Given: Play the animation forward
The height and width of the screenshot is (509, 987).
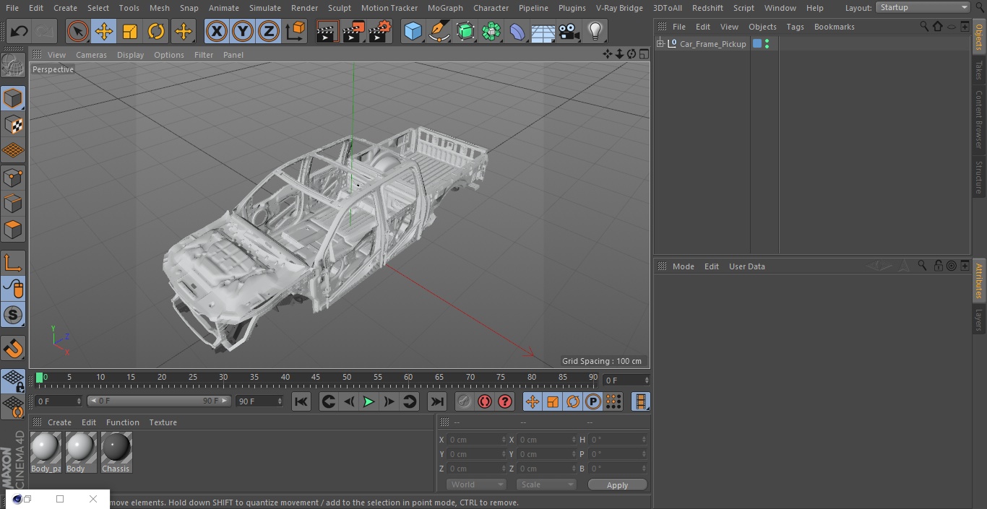Looking at the screenshot, I should pyautogui.click(x=368, y=401).
